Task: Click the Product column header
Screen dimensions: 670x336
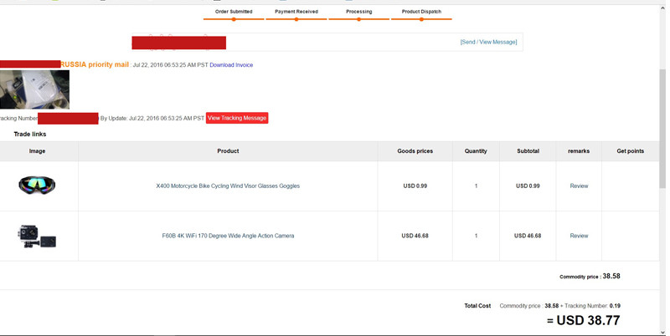Action: click(x=228, y=151)
